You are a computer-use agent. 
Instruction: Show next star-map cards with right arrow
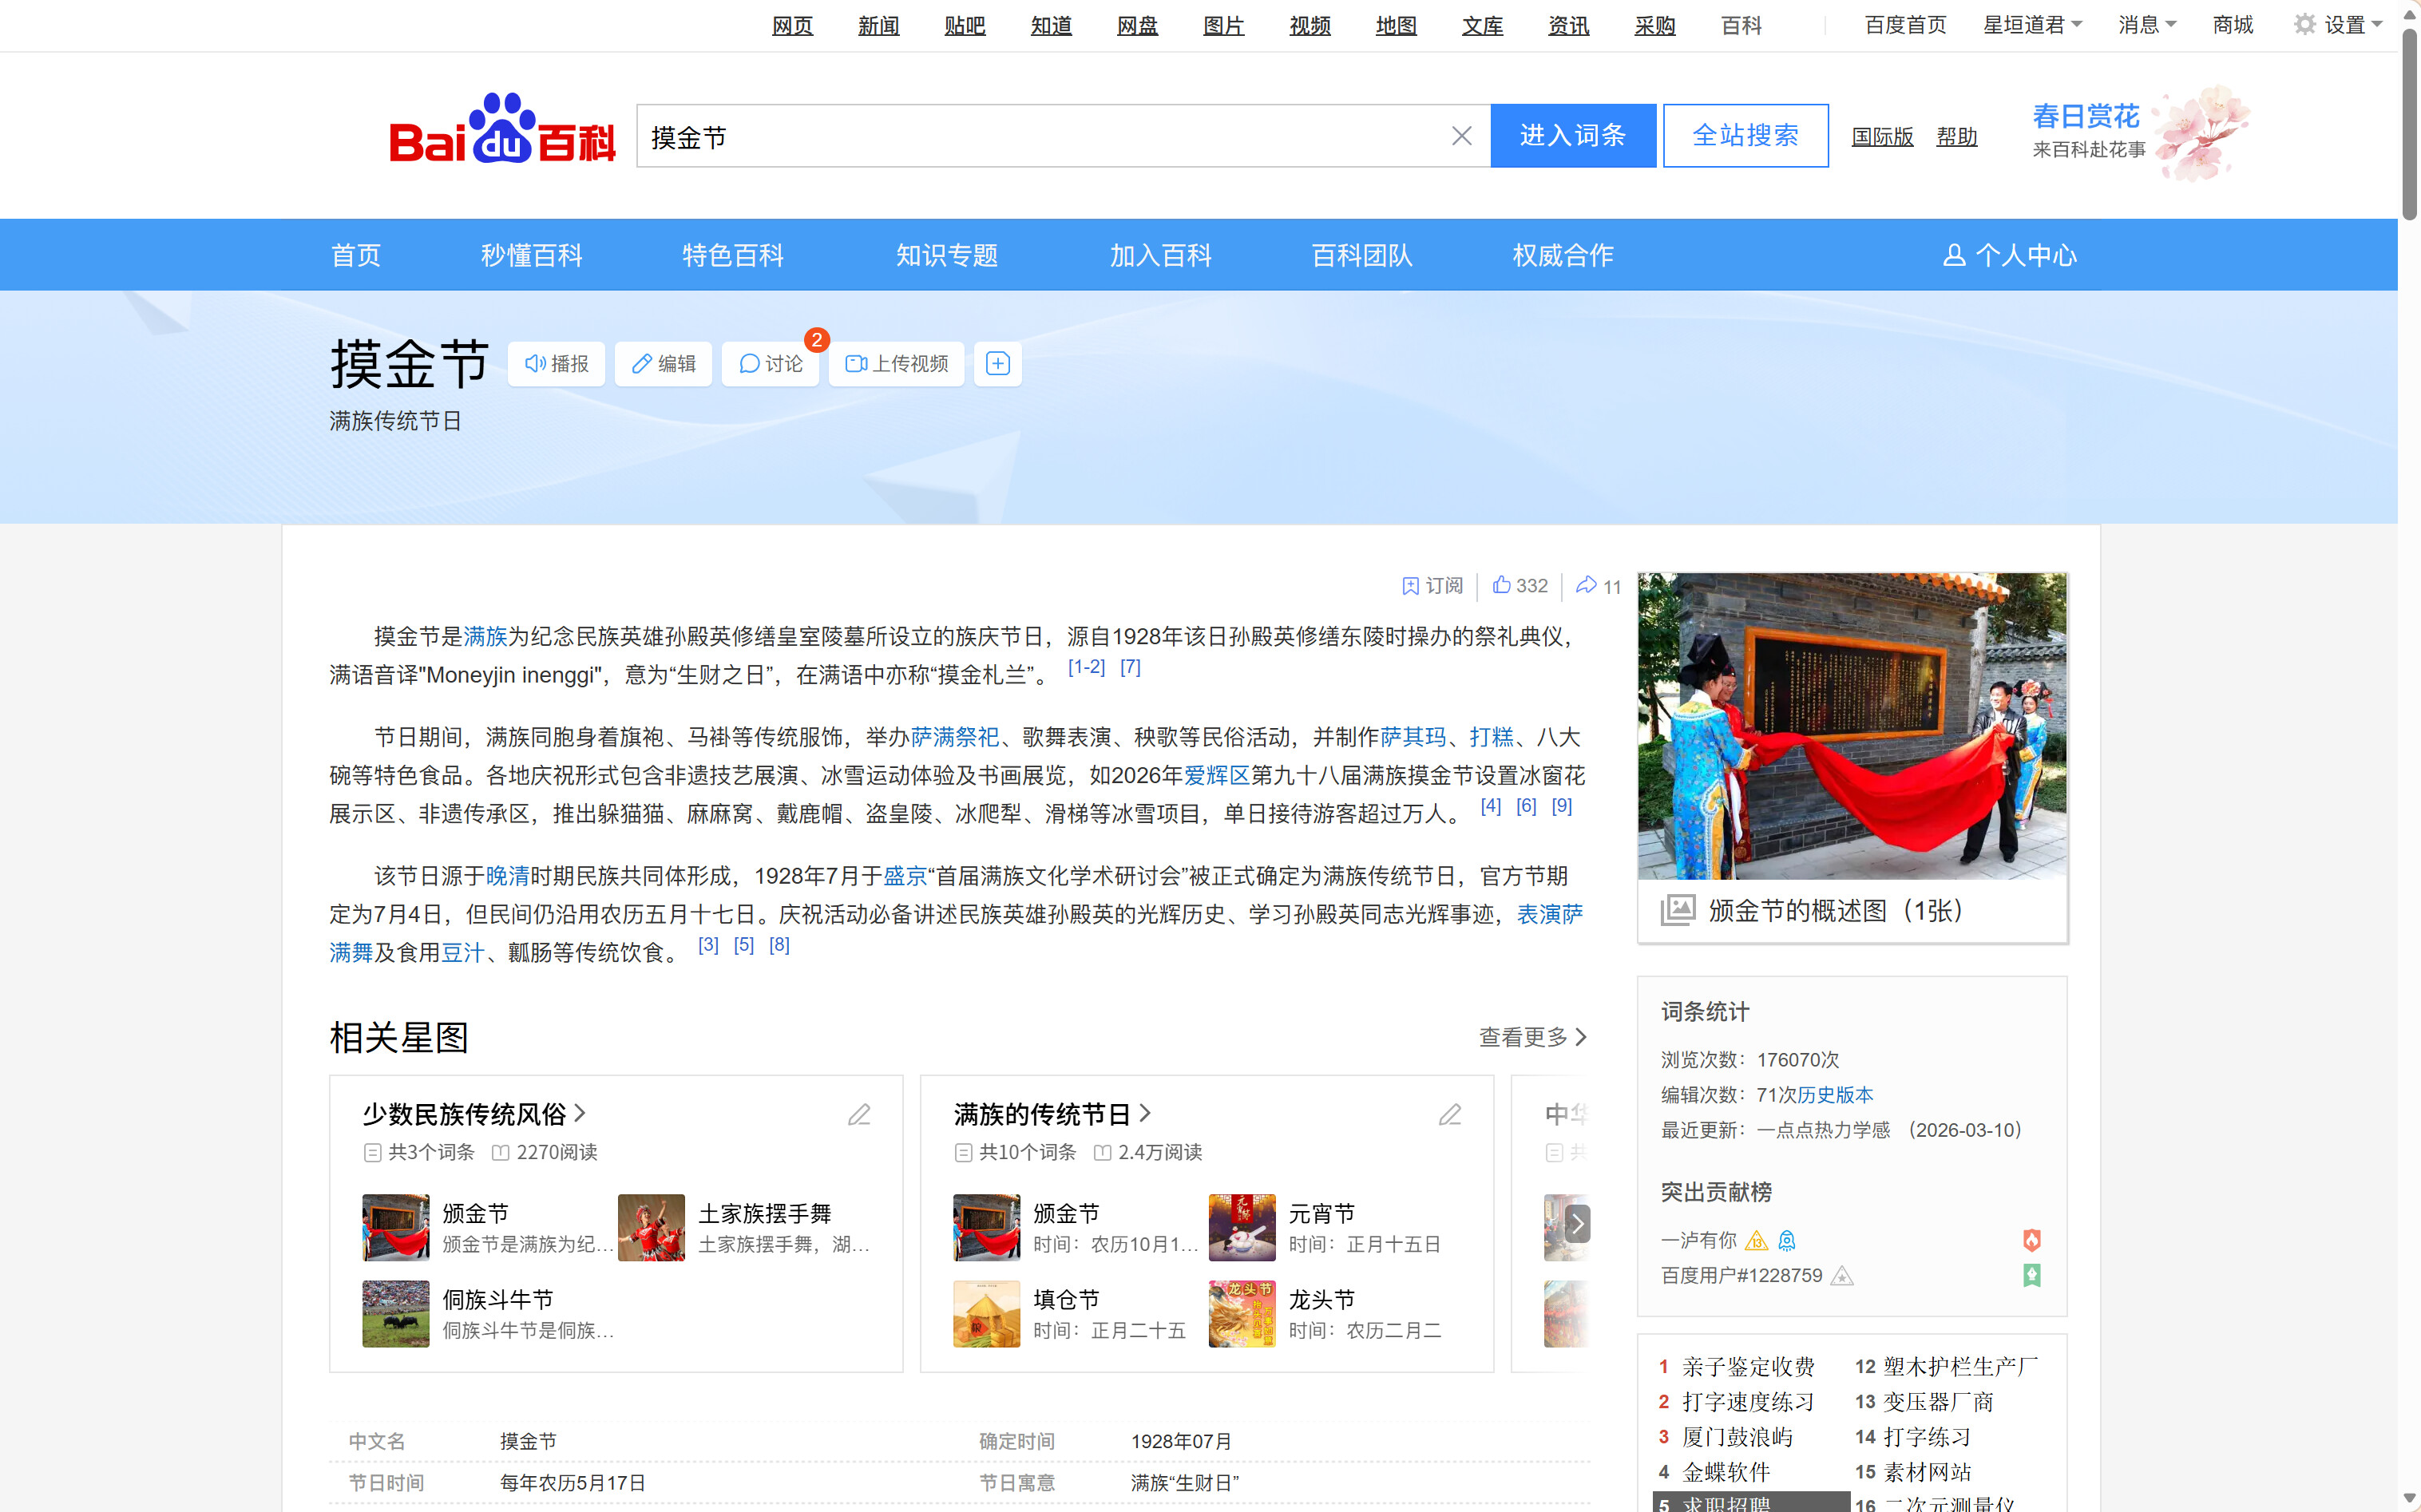coord(1576,1223)
